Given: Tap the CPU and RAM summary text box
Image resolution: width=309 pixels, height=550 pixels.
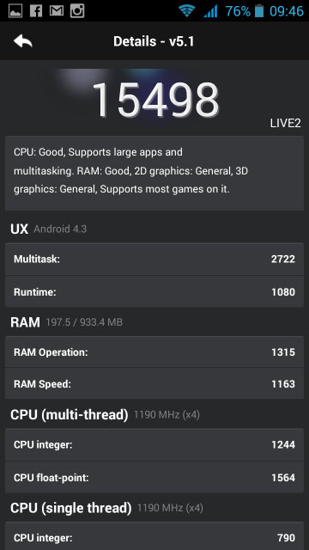Looking at the screenshot, I should pyautogui.click(x=154, y=174).
